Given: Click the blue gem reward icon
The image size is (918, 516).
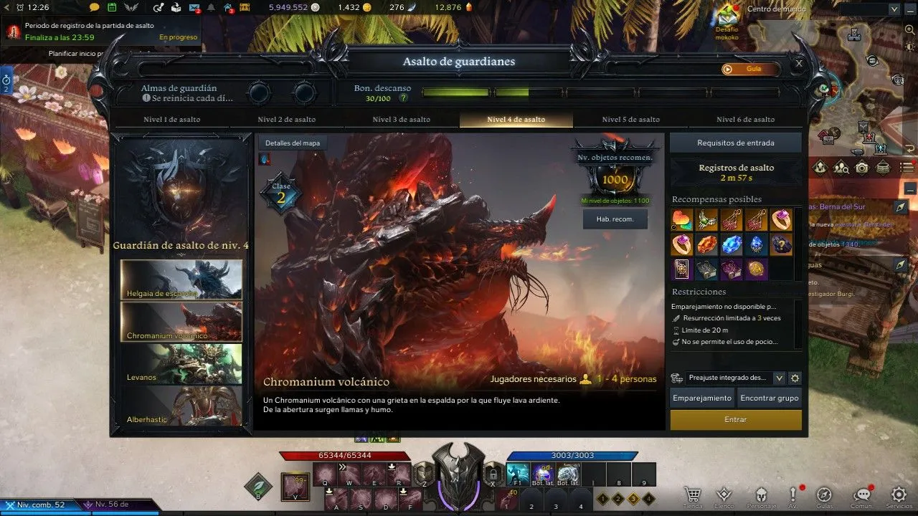Looking at the screenshot, I should point(732,244).
